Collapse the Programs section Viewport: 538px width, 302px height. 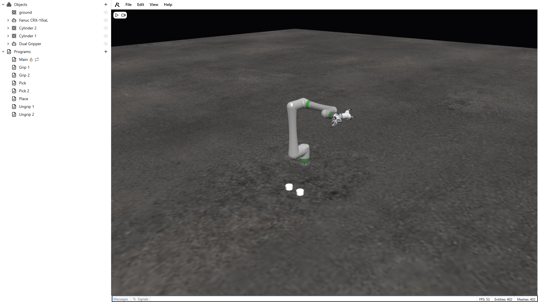tap(3, 52)
